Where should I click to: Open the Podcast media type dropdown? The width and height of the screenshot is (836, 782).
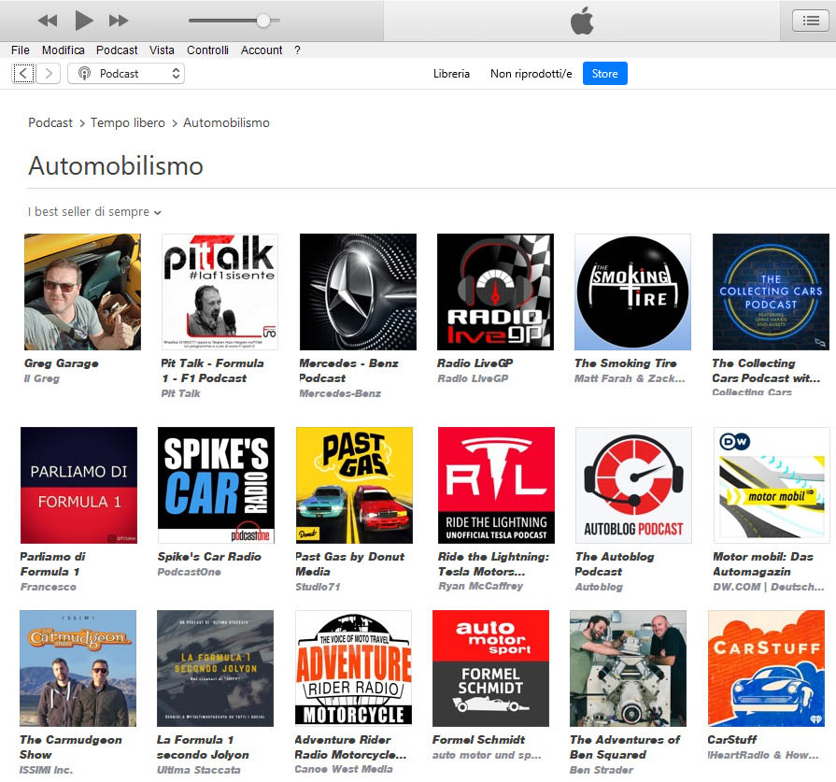tap(126, 73)
